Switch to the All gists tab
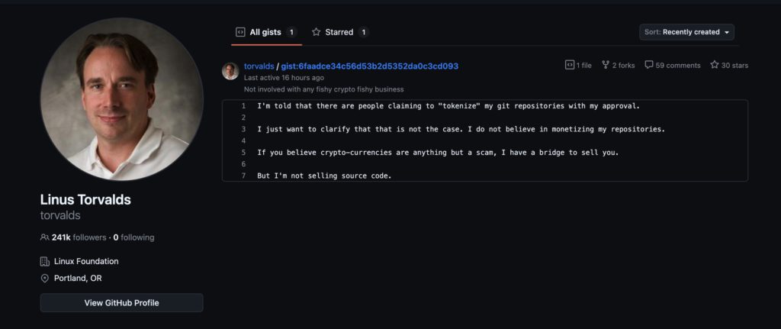The width and height of the screenshot is (781, 329). (265, 32)
